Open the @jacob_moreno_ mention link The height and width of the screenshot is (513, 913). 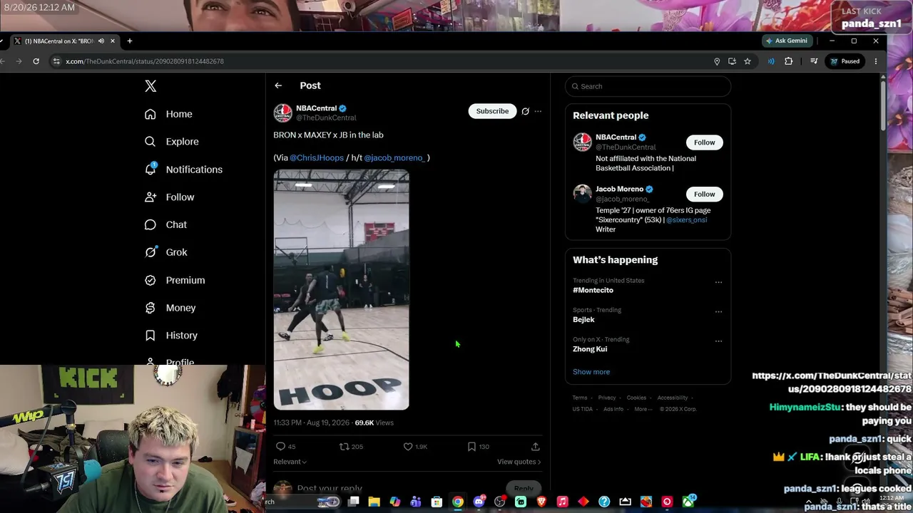[394, 157]
